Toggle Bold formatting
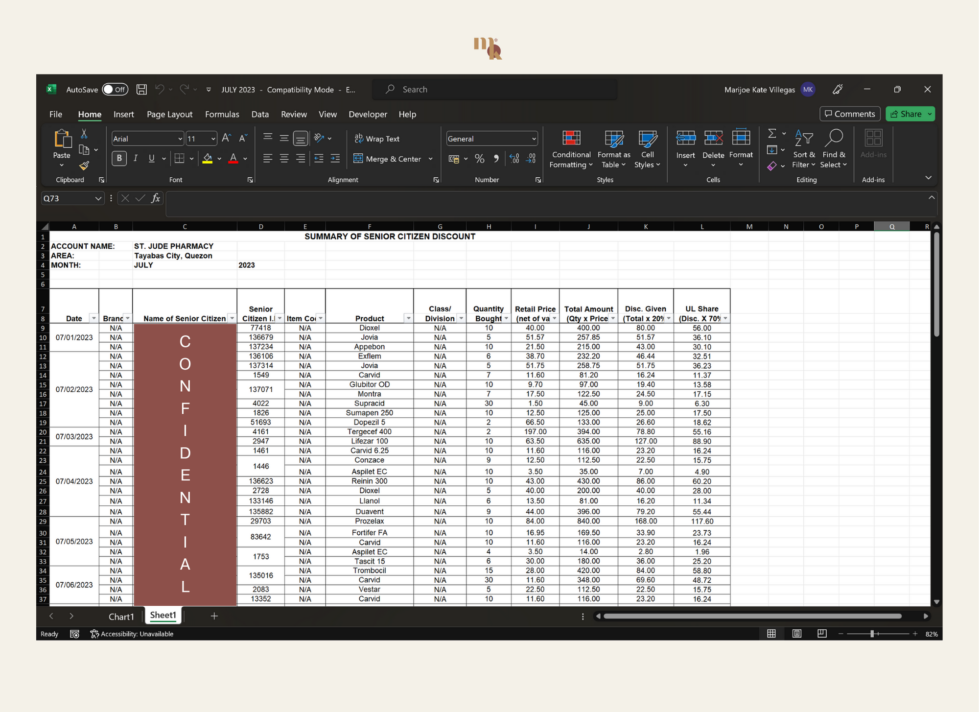 pos(119,158)
